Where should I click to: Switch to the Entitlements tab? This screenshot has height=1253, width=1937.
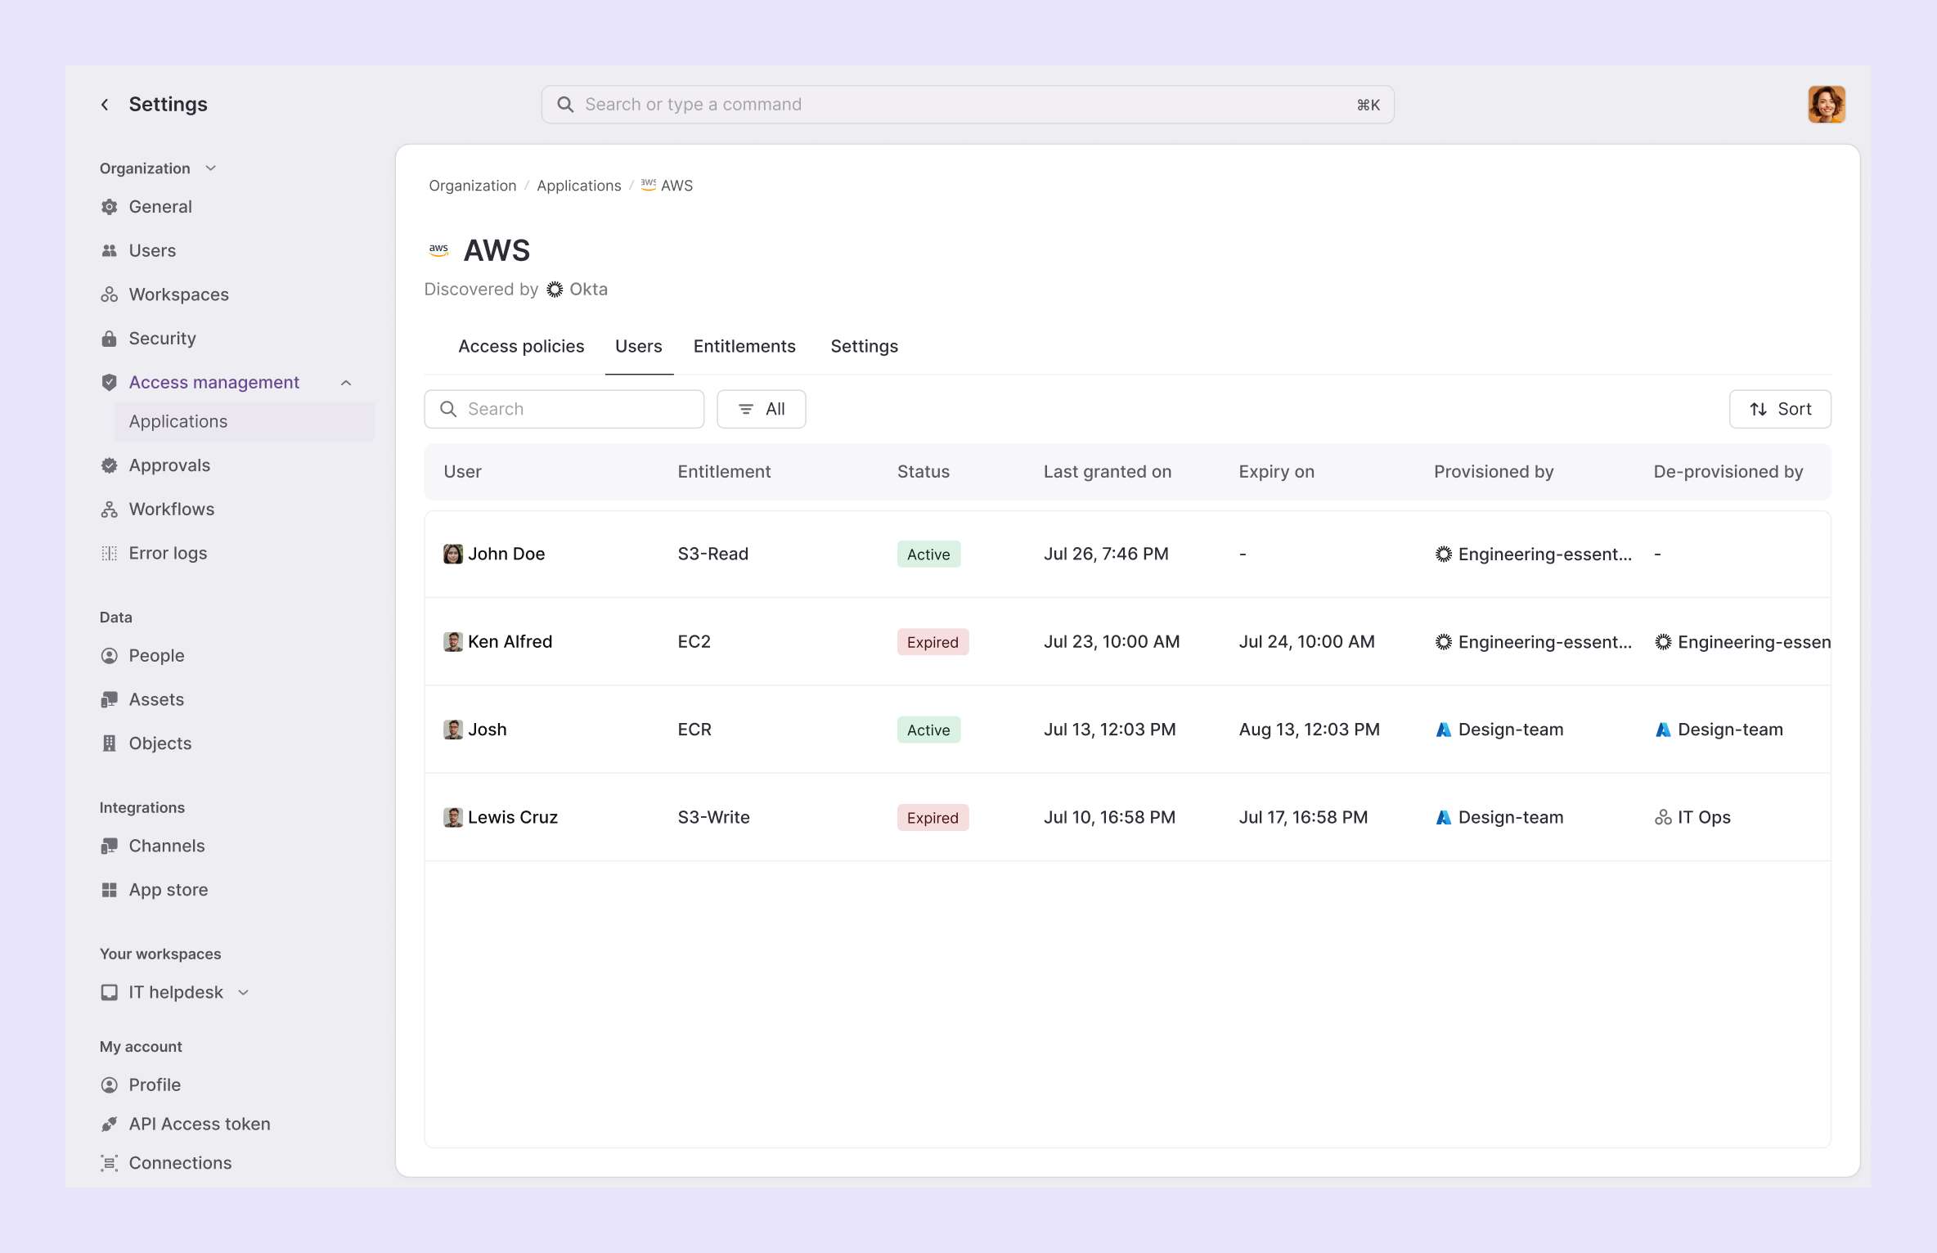click(744, 346)
